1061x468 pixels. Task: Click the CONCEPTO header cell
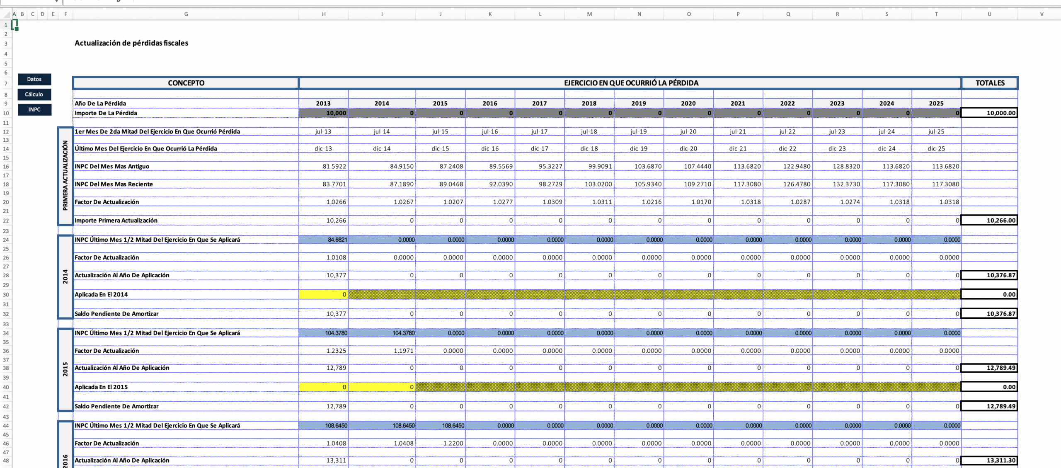point(186,83)
